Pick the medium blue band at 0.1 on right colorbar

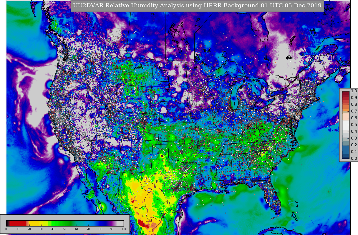coord(346,150)
